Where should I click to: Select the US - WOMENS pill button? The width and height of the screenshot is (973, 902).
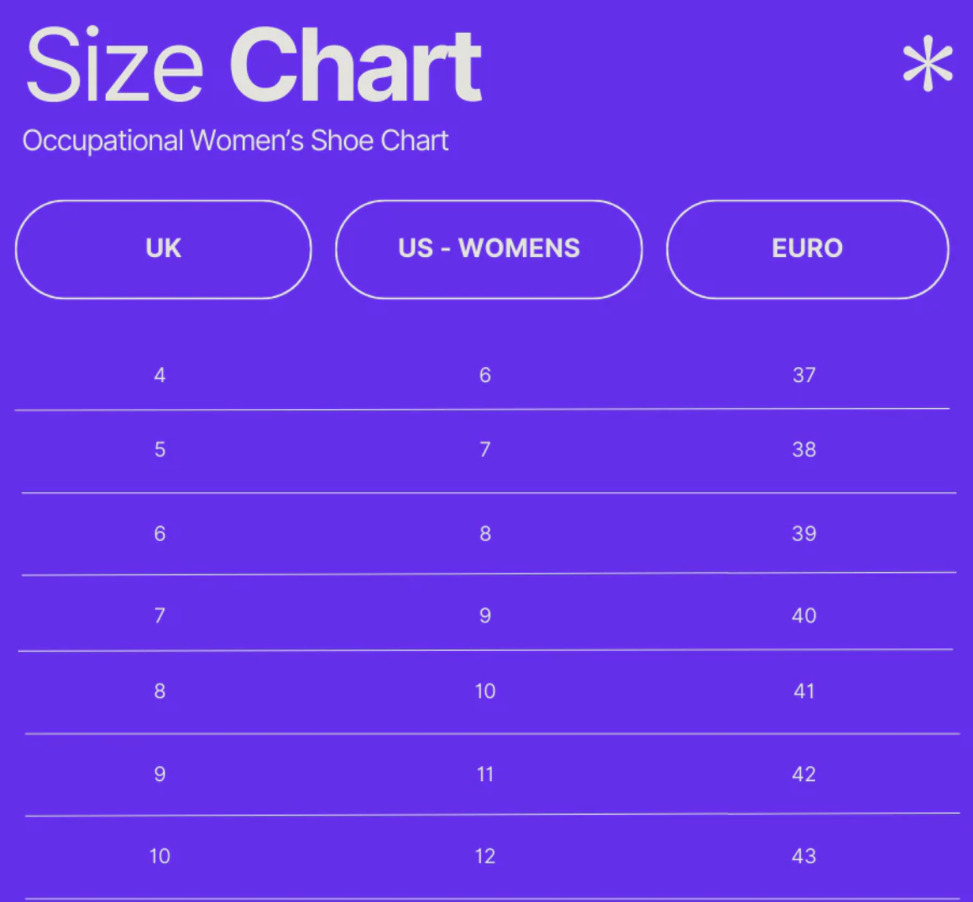click(x=489, y=249)
